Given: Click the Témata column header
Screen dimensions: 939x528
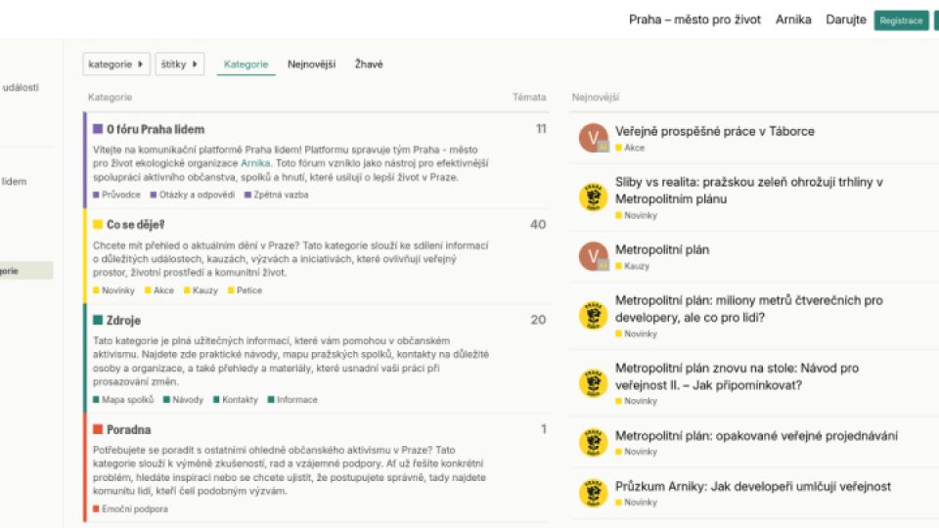Looking at the screenshot, I should click(x=529, y=98).
